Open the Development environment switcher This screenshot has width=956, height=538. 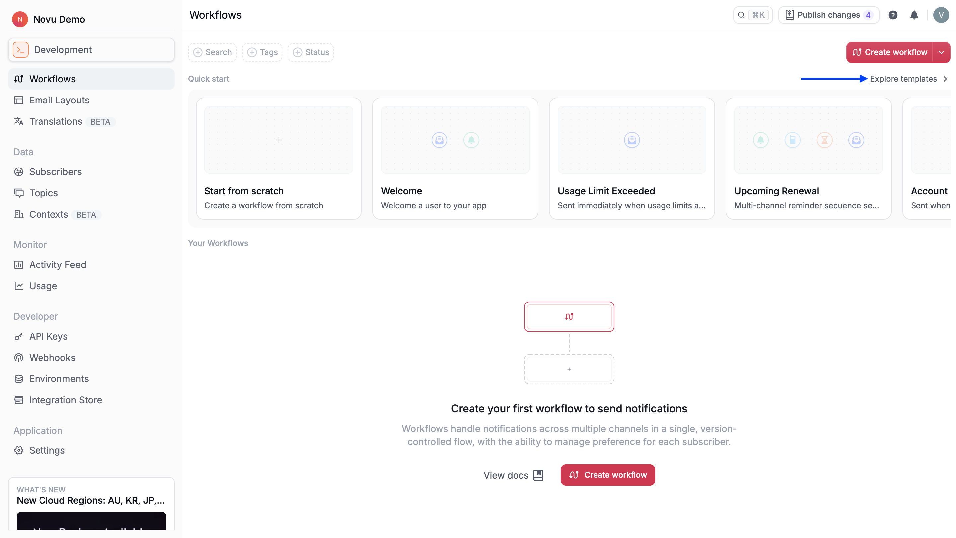[91, 50]
